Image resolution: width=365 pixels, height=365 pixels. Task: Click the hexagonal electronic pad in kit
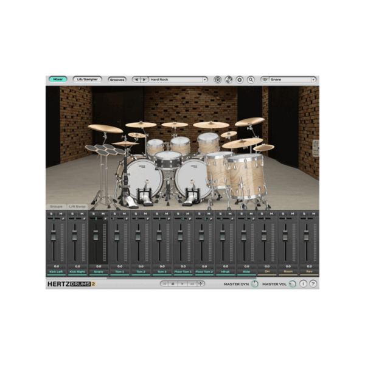pyautogui.click(x=105, y=150)
